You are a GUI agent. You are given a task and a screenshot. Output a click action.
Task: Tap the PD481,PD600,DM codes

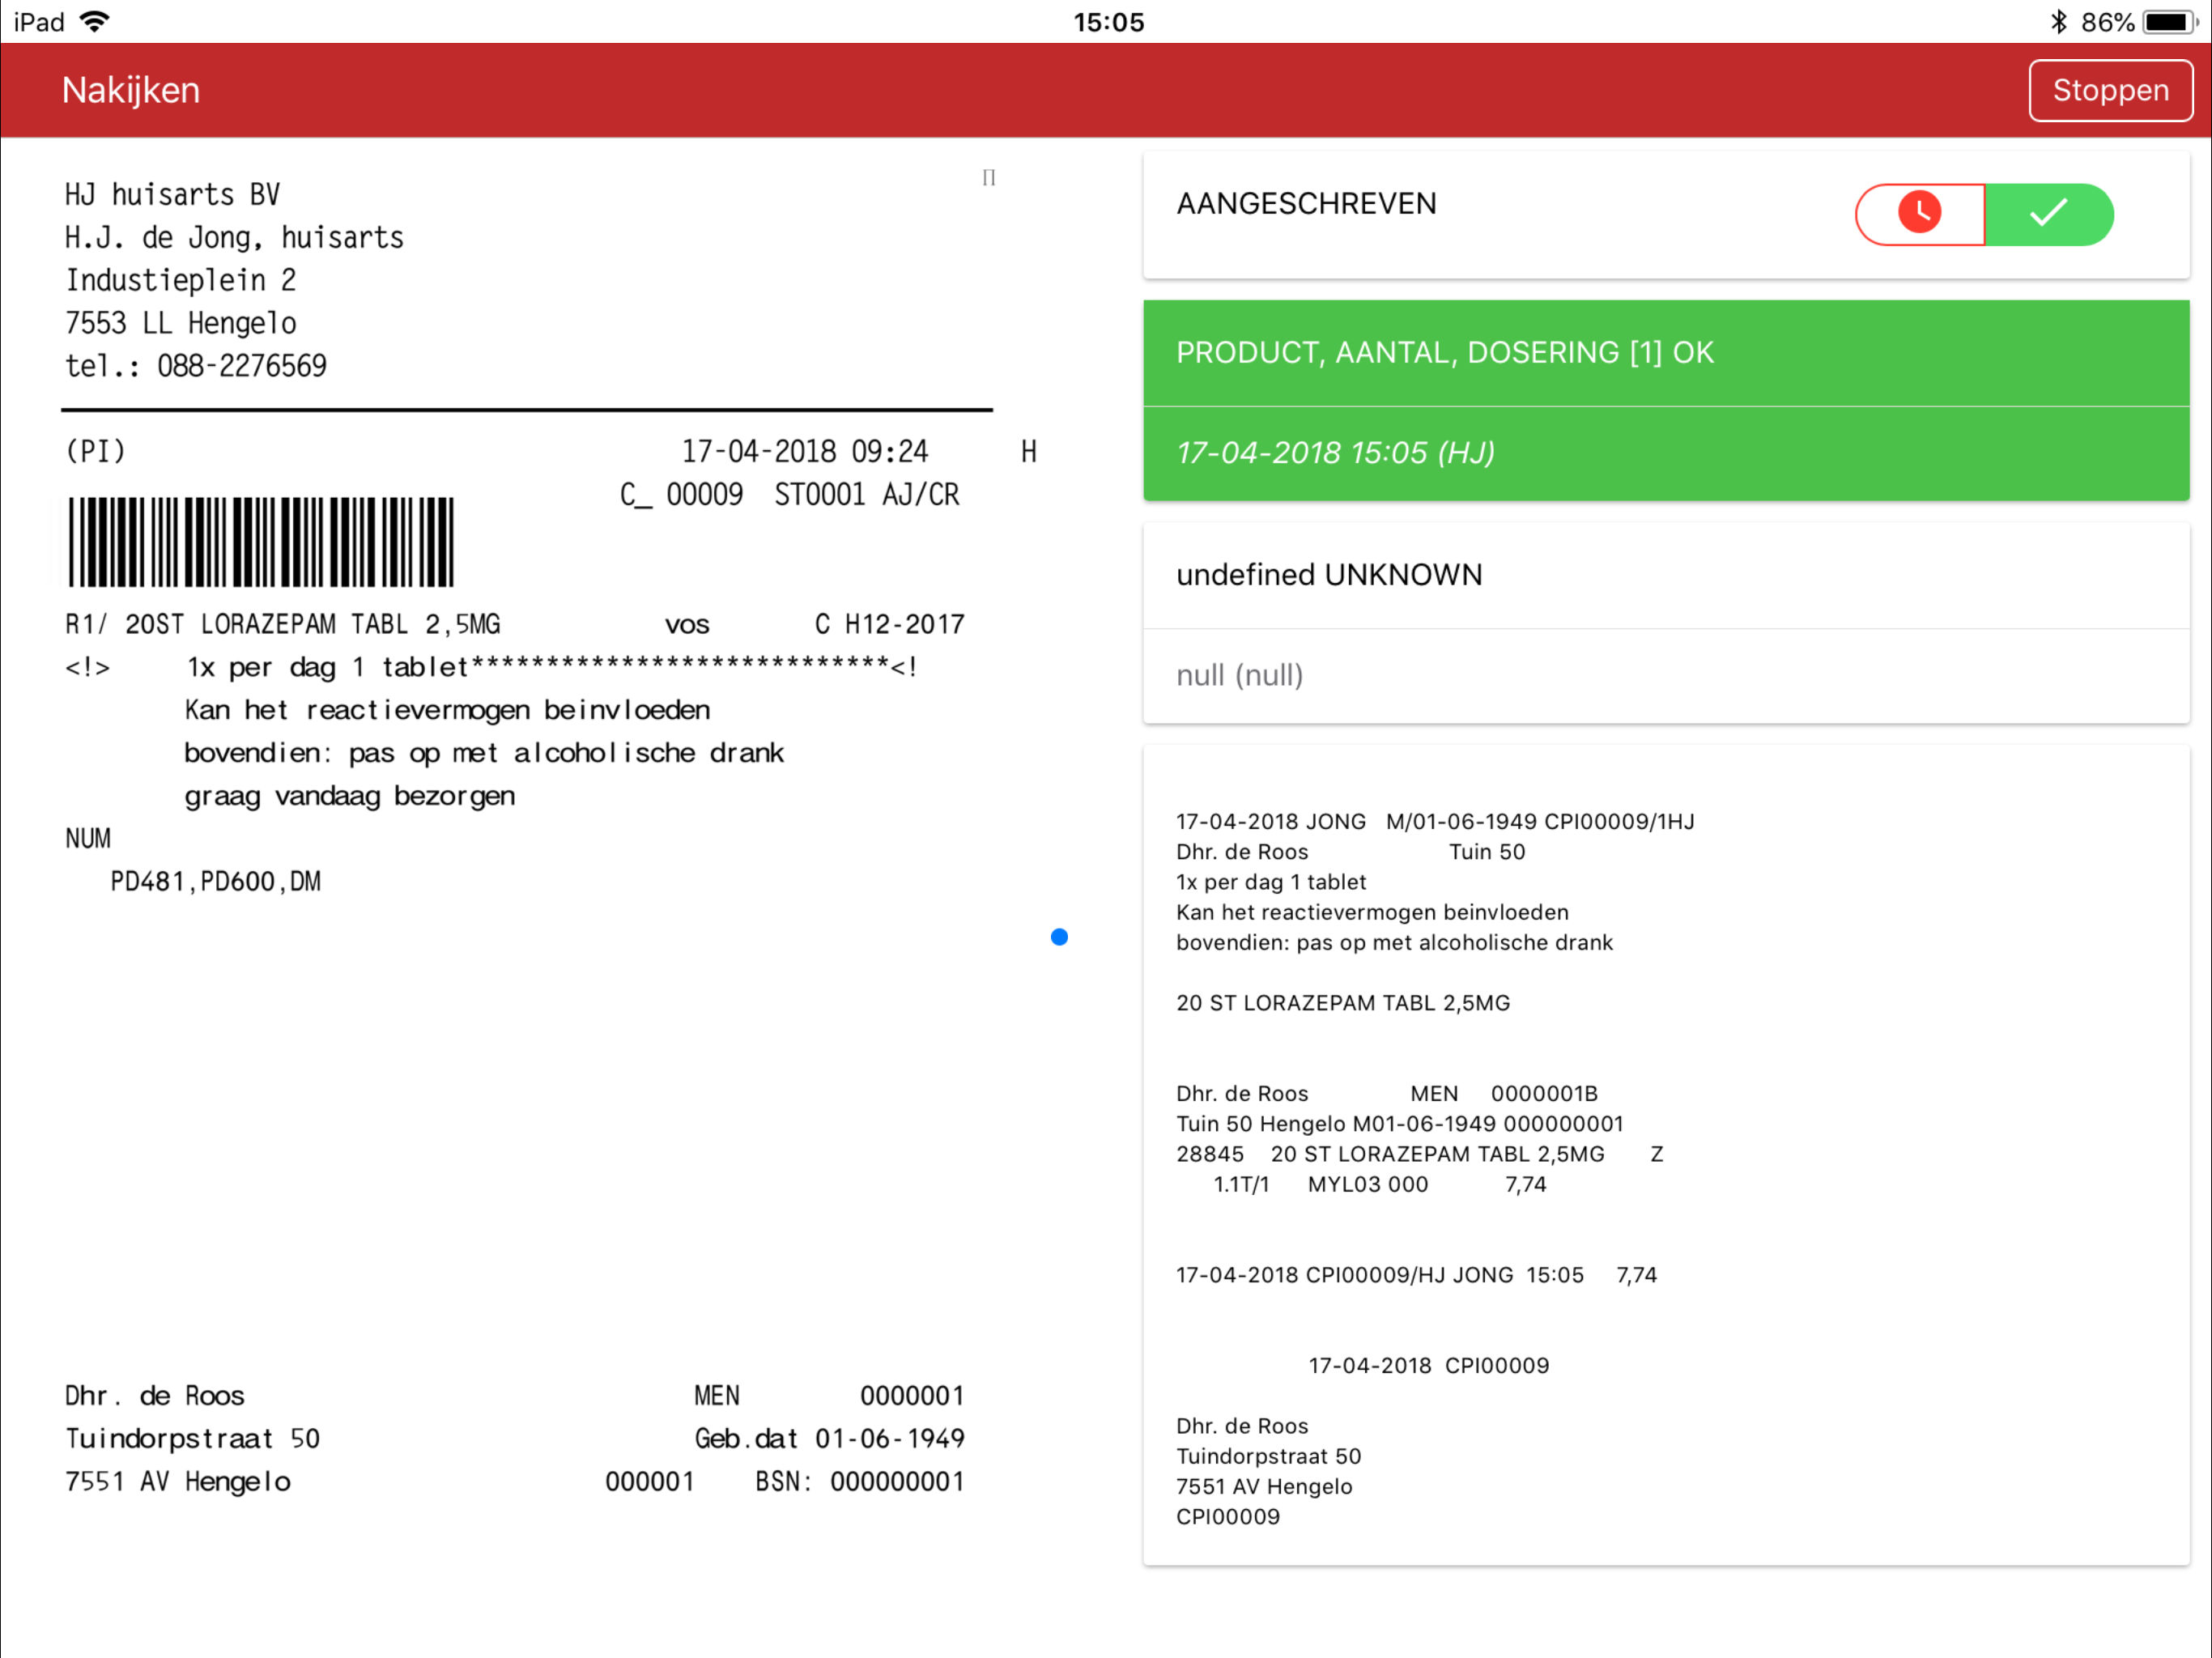coord(215,882)
